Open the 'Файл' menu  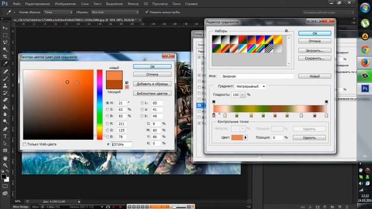point(16,4)
